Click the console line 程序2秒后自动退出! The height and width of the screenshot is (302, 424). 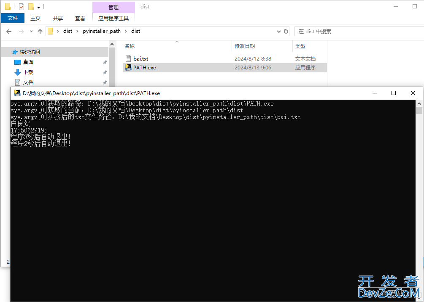pos(41,144)
